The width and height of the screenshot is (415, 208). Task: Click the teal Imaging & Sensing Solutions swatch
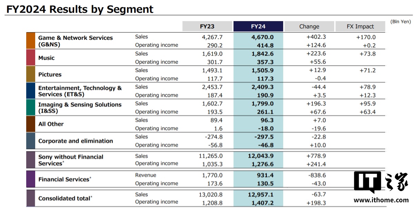(31, 107)
